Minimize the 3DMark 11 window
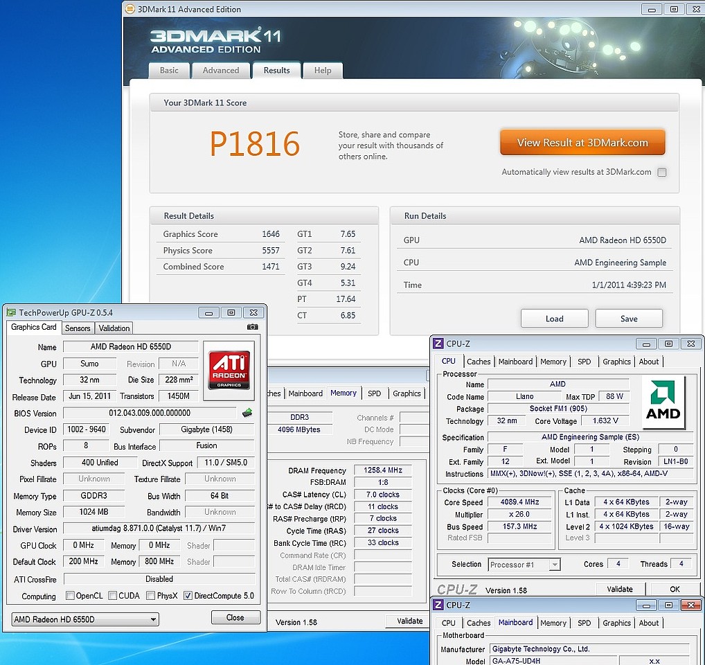 coord(652,9)
